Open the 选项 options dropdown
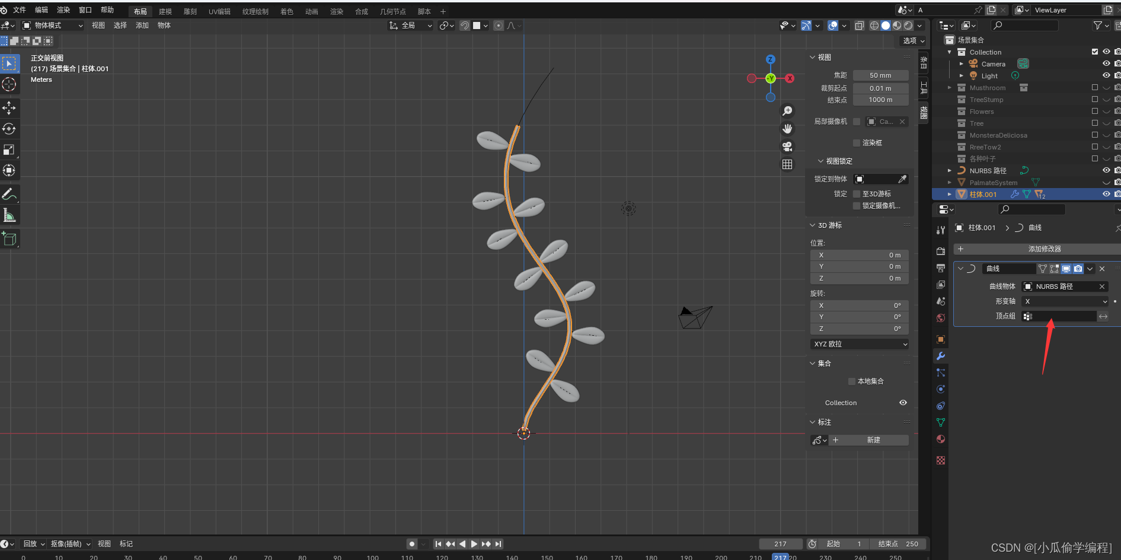1121x560 pixels. click(914, 41)
